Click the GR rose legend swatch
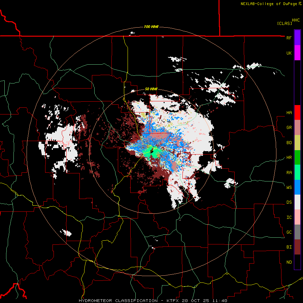This screenshot has width=303, height=303. tap(297, 127)
